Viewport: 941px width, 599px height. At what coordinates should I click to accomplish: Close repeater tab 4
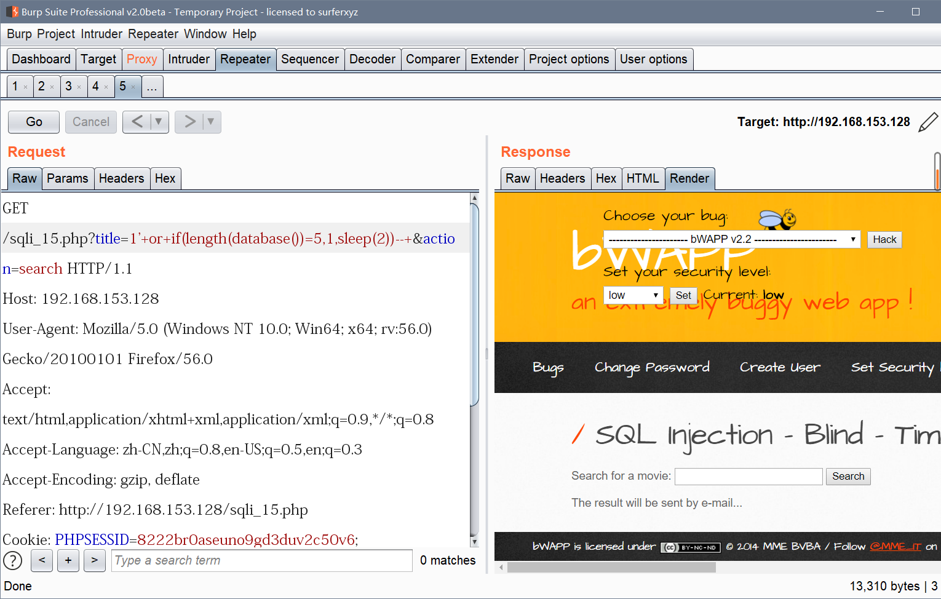click(106, 87)
